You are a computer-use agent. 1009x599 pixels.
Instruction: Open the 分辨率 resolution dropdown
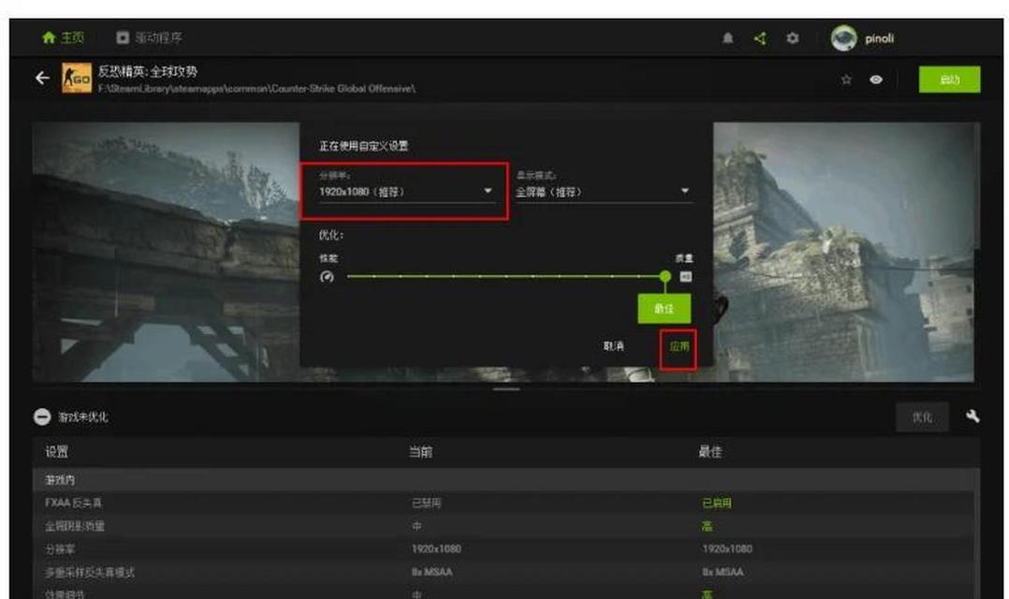pyautogui.click(x=405, y=192)
